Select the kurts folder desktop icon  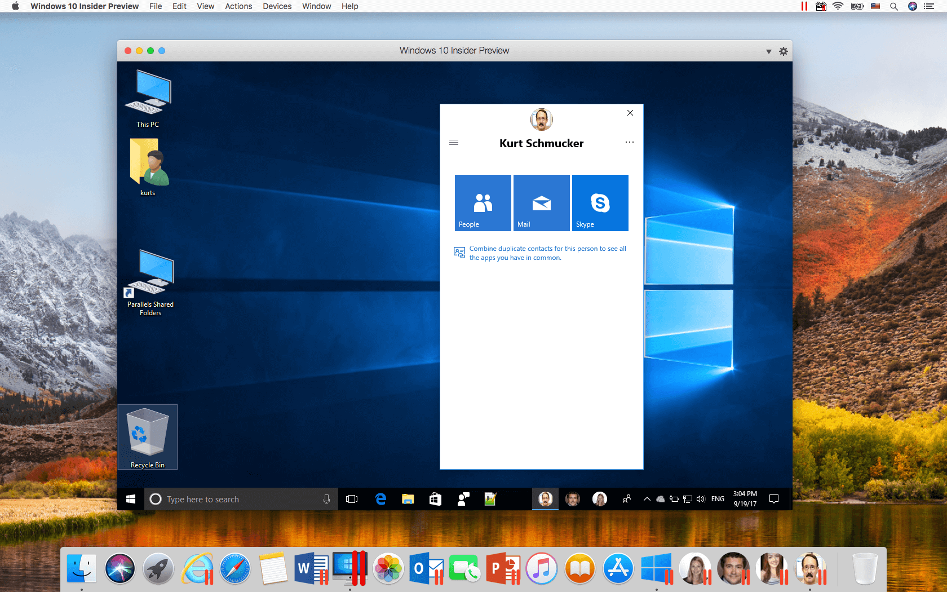click(x=148, y=167)
